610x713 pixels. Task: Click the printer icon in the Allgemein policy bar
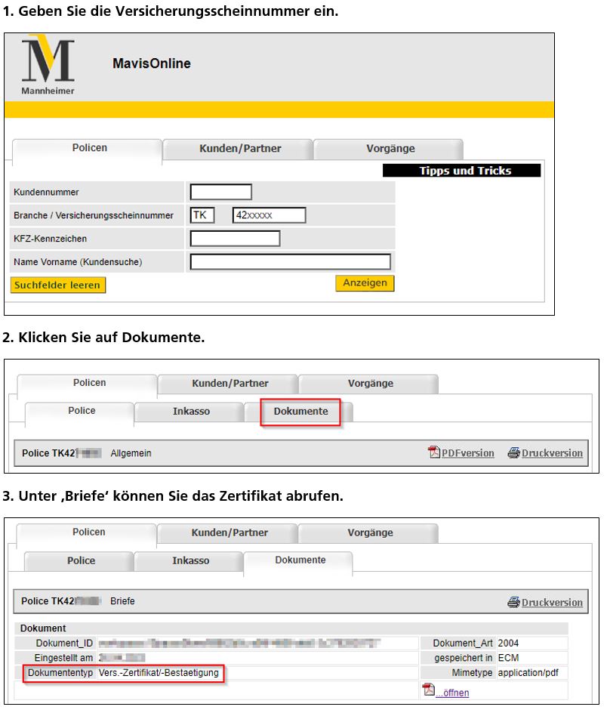(x=513, y=452)
